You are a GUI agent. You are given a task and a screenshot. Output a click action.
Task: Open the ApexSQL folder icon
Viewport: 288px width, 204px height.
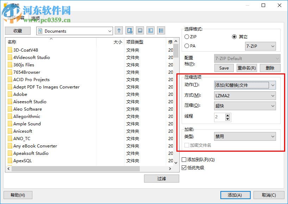click(x=10, y=160)
